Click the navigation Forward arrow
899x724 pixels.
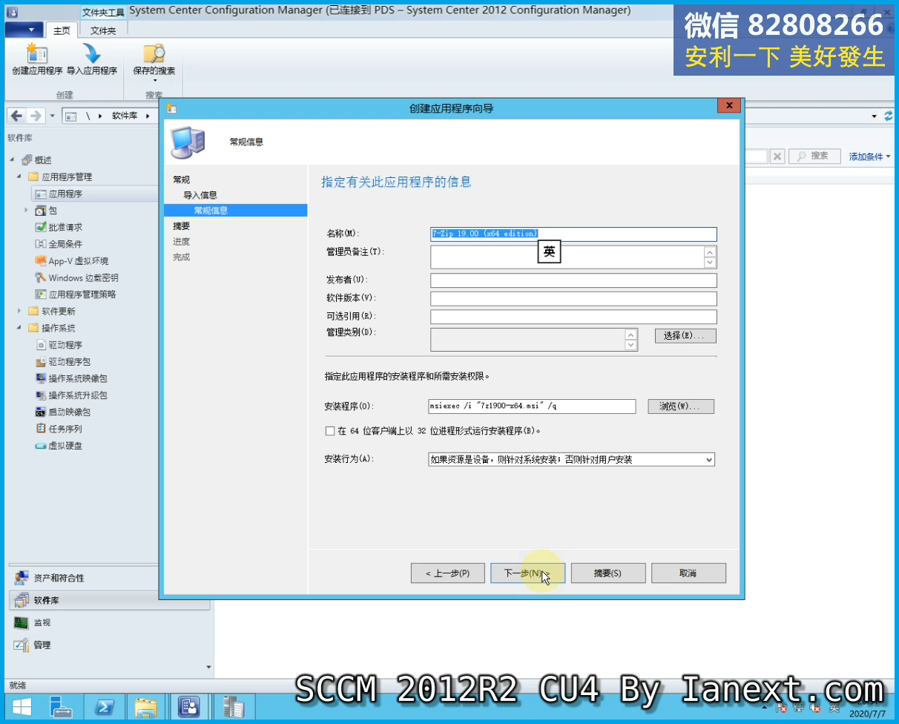tap(35, 116)
